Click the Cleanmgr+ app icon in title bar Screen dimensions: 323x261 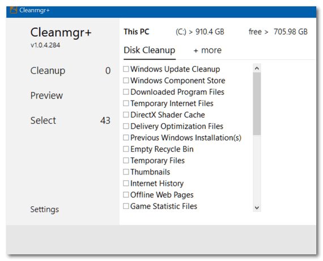coord(14,10)
